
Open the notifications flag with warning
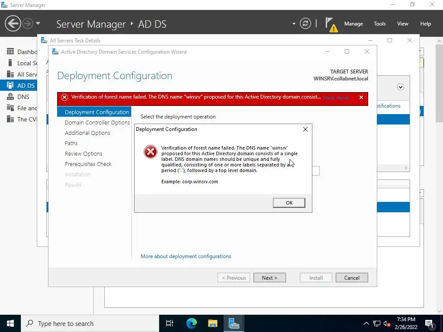point(331,25)
